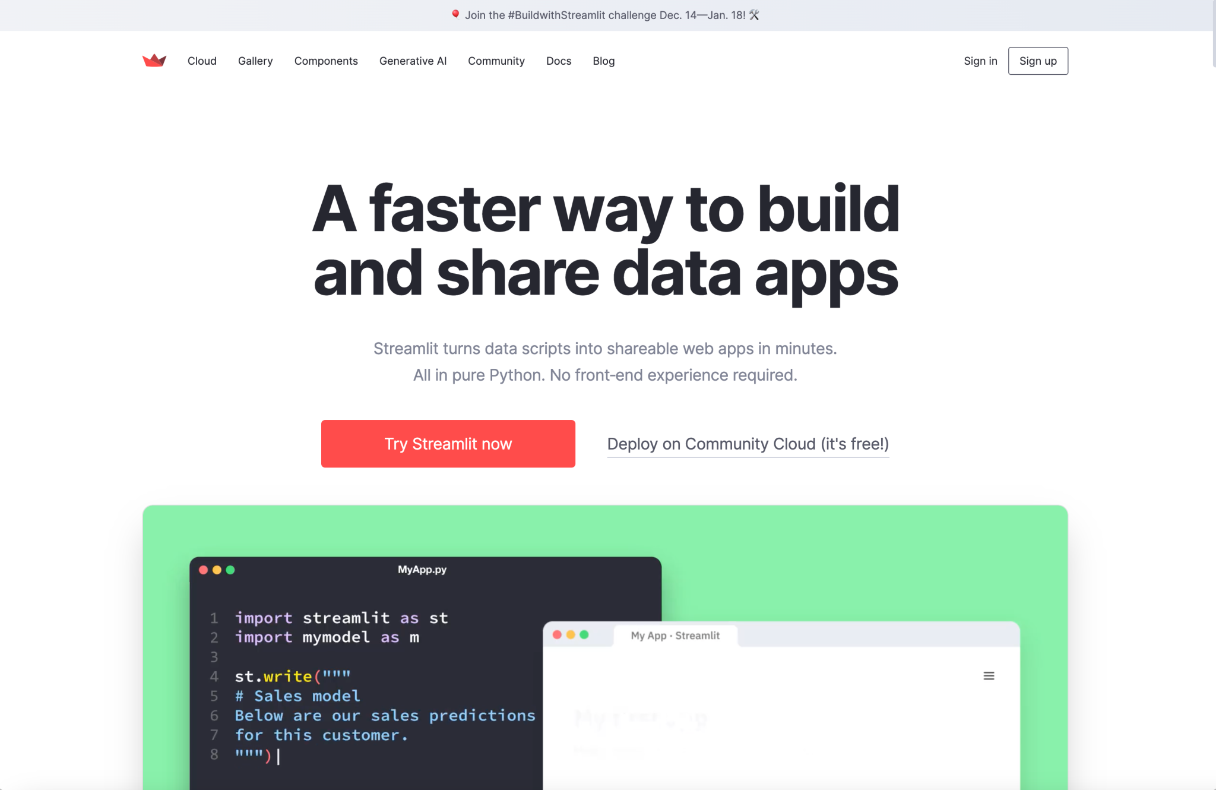Open the Cloud navigation item
The image size is (1216, 790).
(x=202, y=61)
